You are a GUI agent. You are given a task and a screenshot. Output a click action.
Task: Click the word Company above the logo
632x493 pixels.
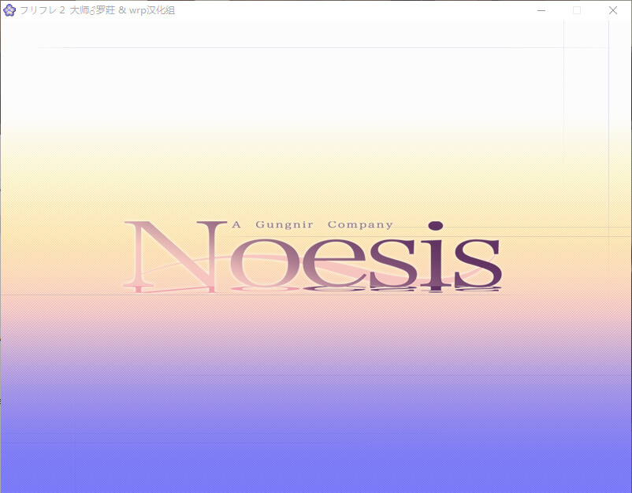[360, 225]
